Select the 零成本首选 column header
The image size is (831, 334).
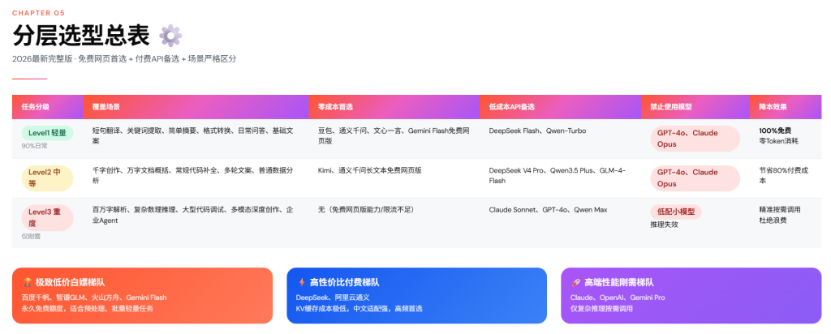click(394, 107)
